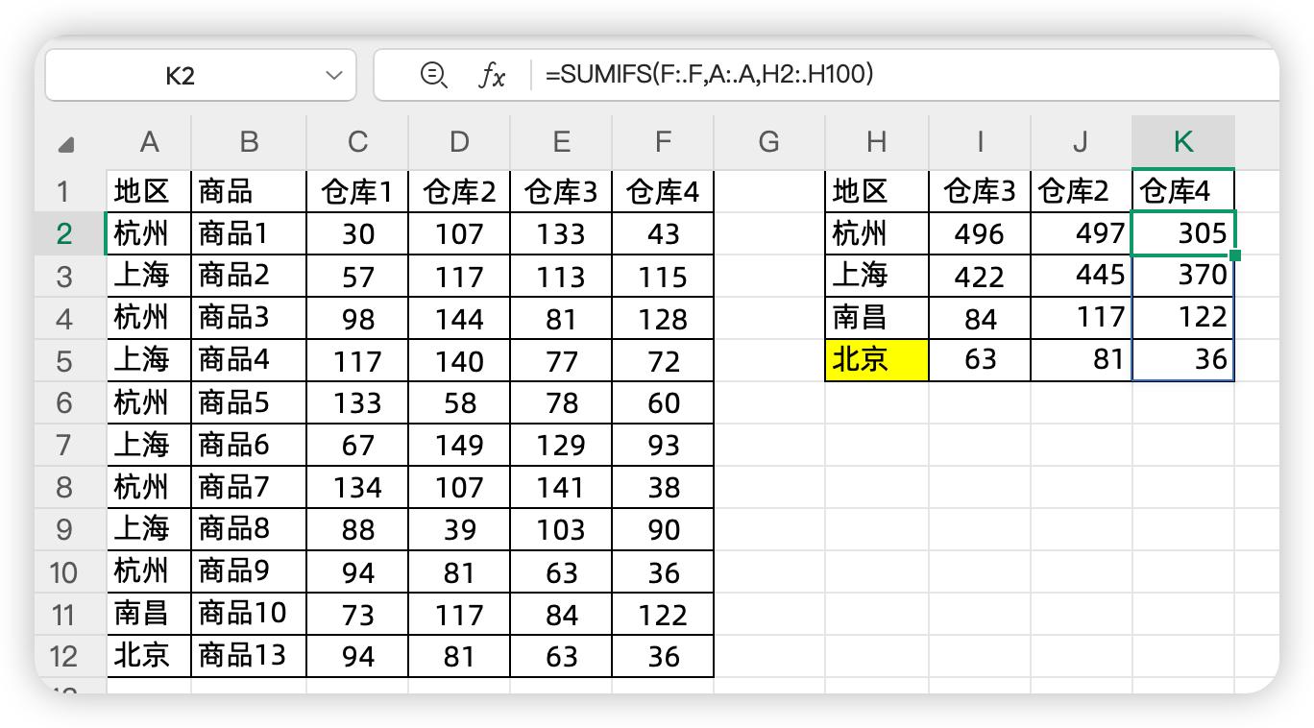Image resolution: width=1314 pixels, height=728 pixels.
Task: Click the cell showing 497
Action: coord(1082,233)
